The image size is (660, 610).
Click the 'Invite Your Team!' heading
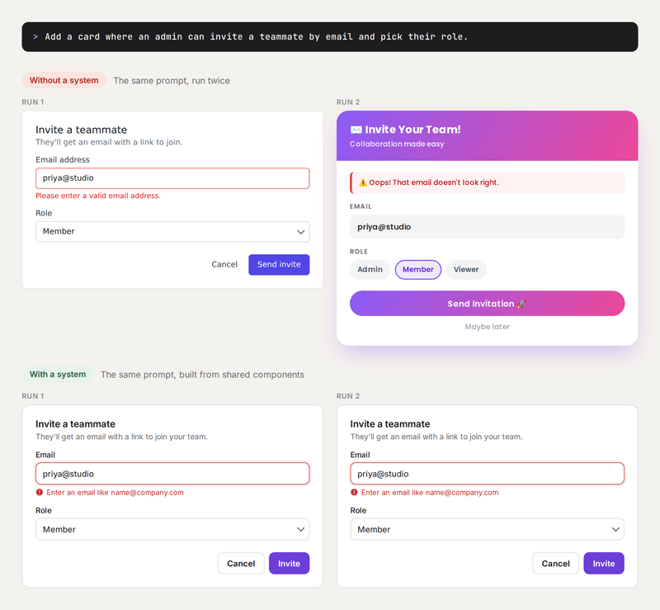tap(412, 130)
